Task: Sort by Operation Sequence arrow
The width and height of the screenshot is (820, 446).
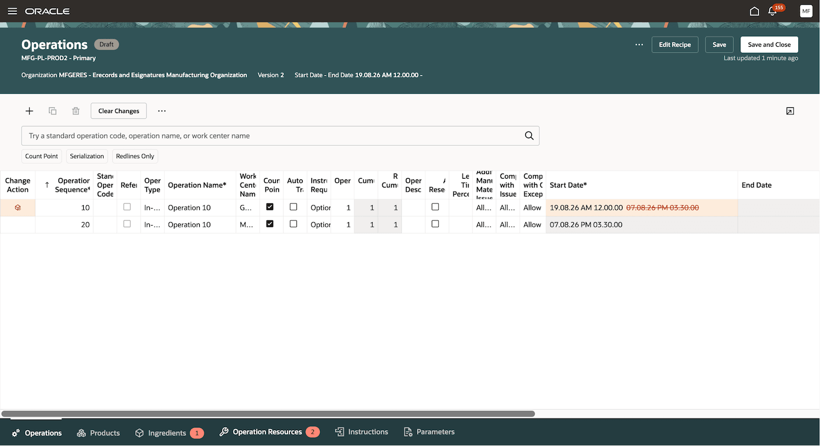Action: 47,185
